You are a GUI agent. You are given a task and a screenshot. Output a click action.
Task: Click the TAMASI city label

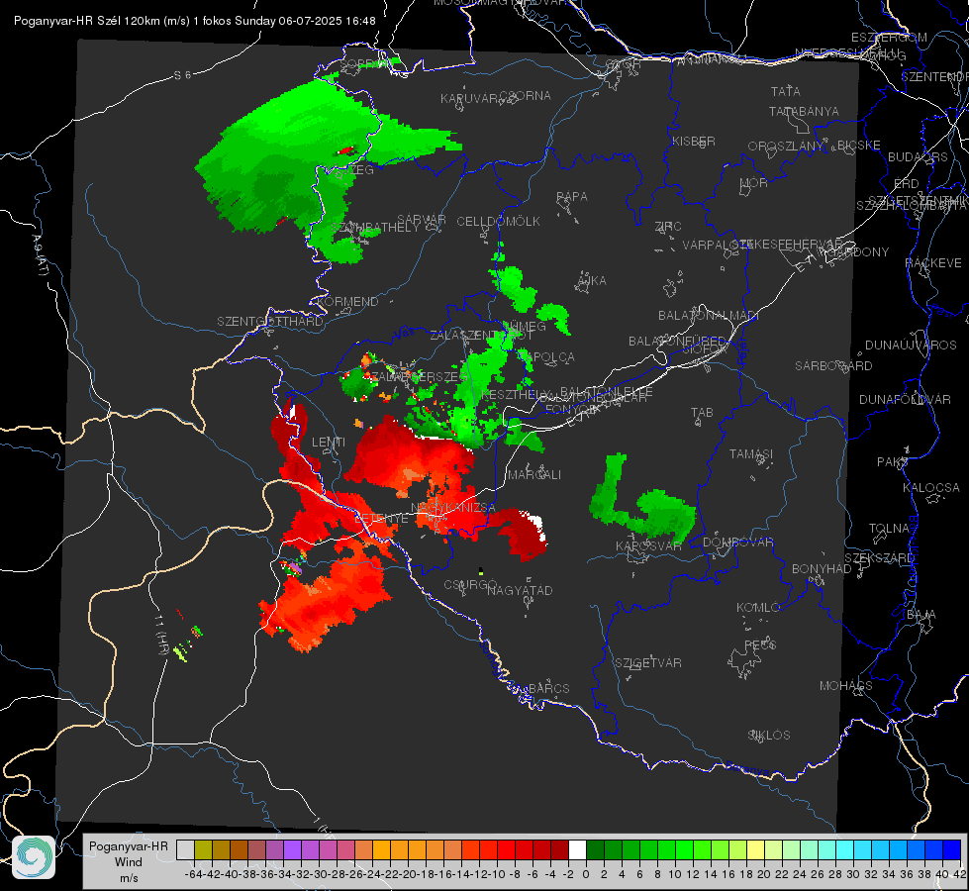[x=751, y=453]
